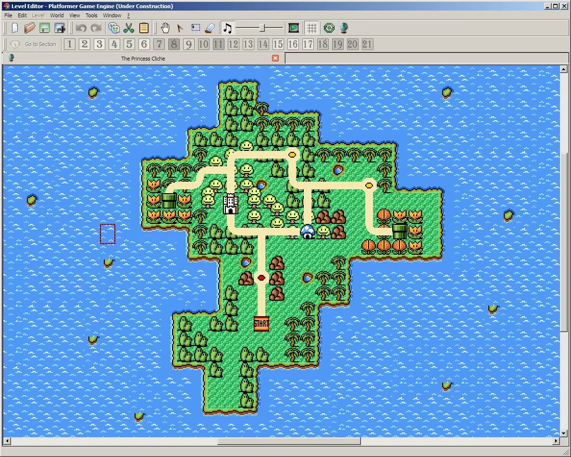Play test the level with the green play icon
This screenshot has height=457, width=571.
tap(294, 28)
